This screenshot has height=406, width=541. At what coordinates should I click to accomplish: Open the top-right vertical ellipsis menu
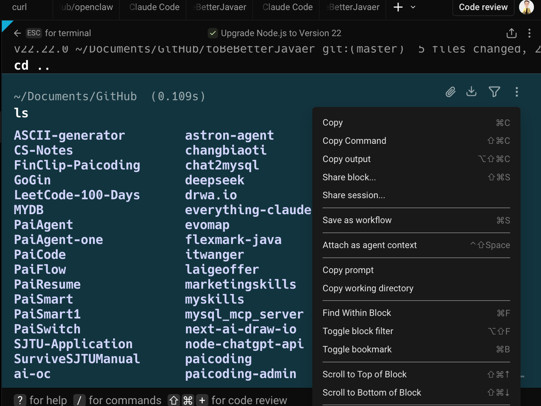529,33
